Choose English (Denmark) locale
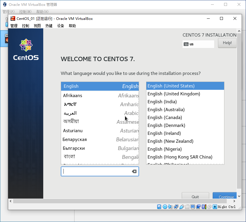Screen dimensions: 246x222 tap(185, 125)
